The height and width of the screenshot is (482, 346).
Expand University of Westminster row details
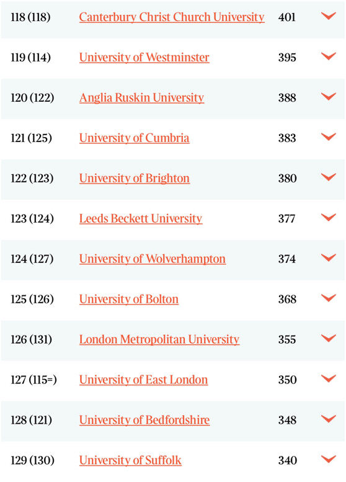(329, 56)
